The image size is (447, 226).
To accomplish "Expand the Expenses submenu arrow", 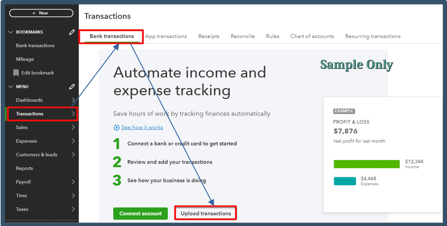I will (73, 141).
